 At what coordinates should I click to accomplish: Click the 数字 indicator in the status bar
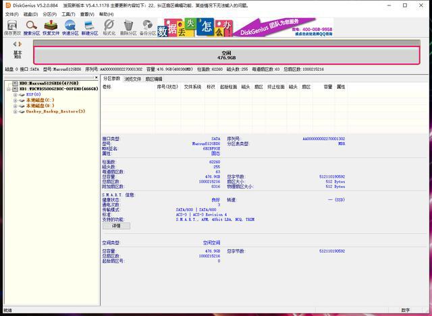point(406,310)
